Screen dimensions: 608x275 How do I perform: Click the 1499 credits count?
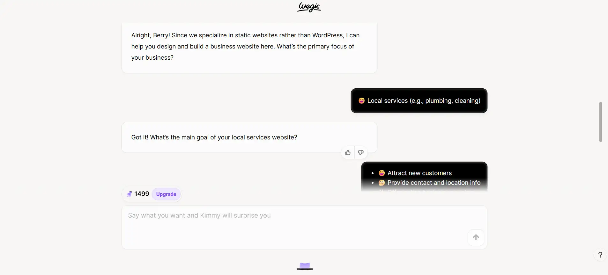(142, 194)
